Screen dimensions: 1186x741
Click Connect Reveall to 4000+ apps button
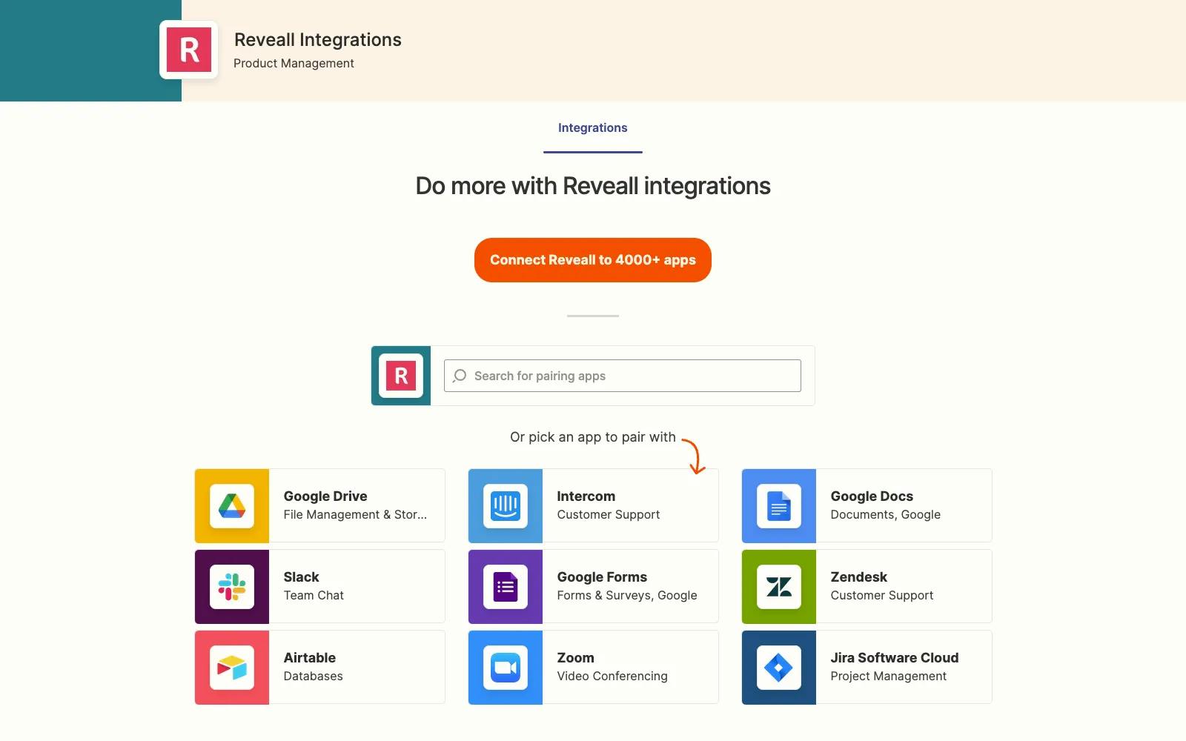(593, 260)
